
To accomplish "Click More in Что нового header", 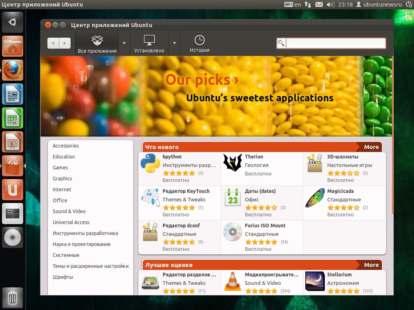I will point(371,147).
